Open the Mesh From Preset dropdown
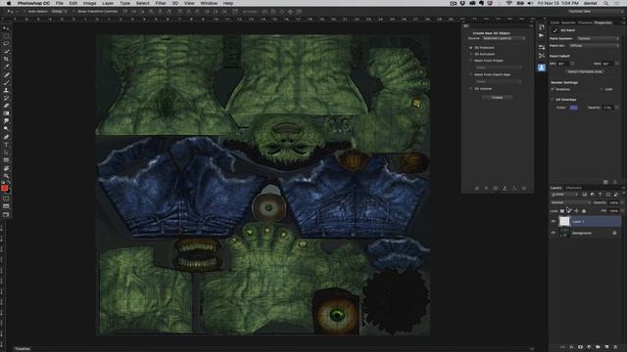This screenshot has height=352, width=627. (498, 67)
